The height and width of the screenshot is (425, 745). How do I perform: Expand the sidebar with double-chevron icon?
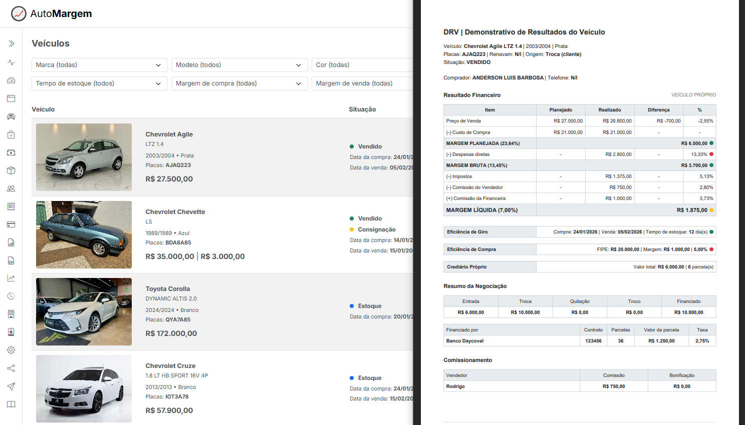[11, 43]
